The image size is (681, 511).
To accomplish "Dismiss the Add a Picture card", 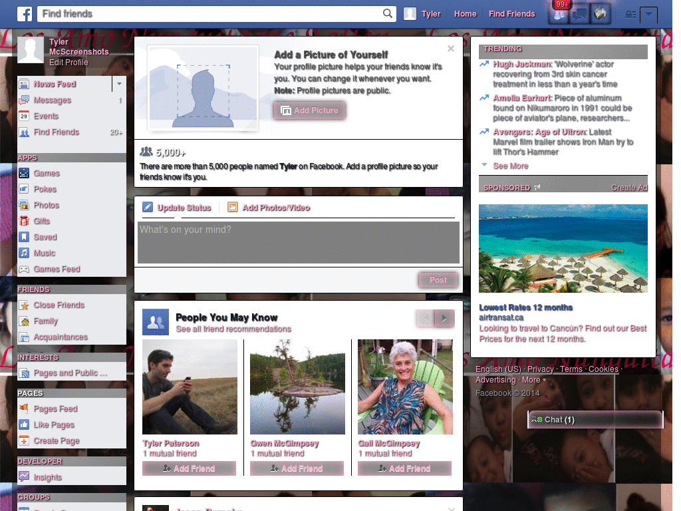I will (451, 49).
